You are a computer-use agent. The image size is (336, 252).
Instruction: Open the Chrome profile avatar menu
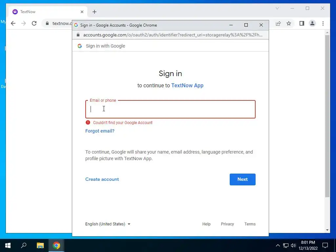[312, 23]
